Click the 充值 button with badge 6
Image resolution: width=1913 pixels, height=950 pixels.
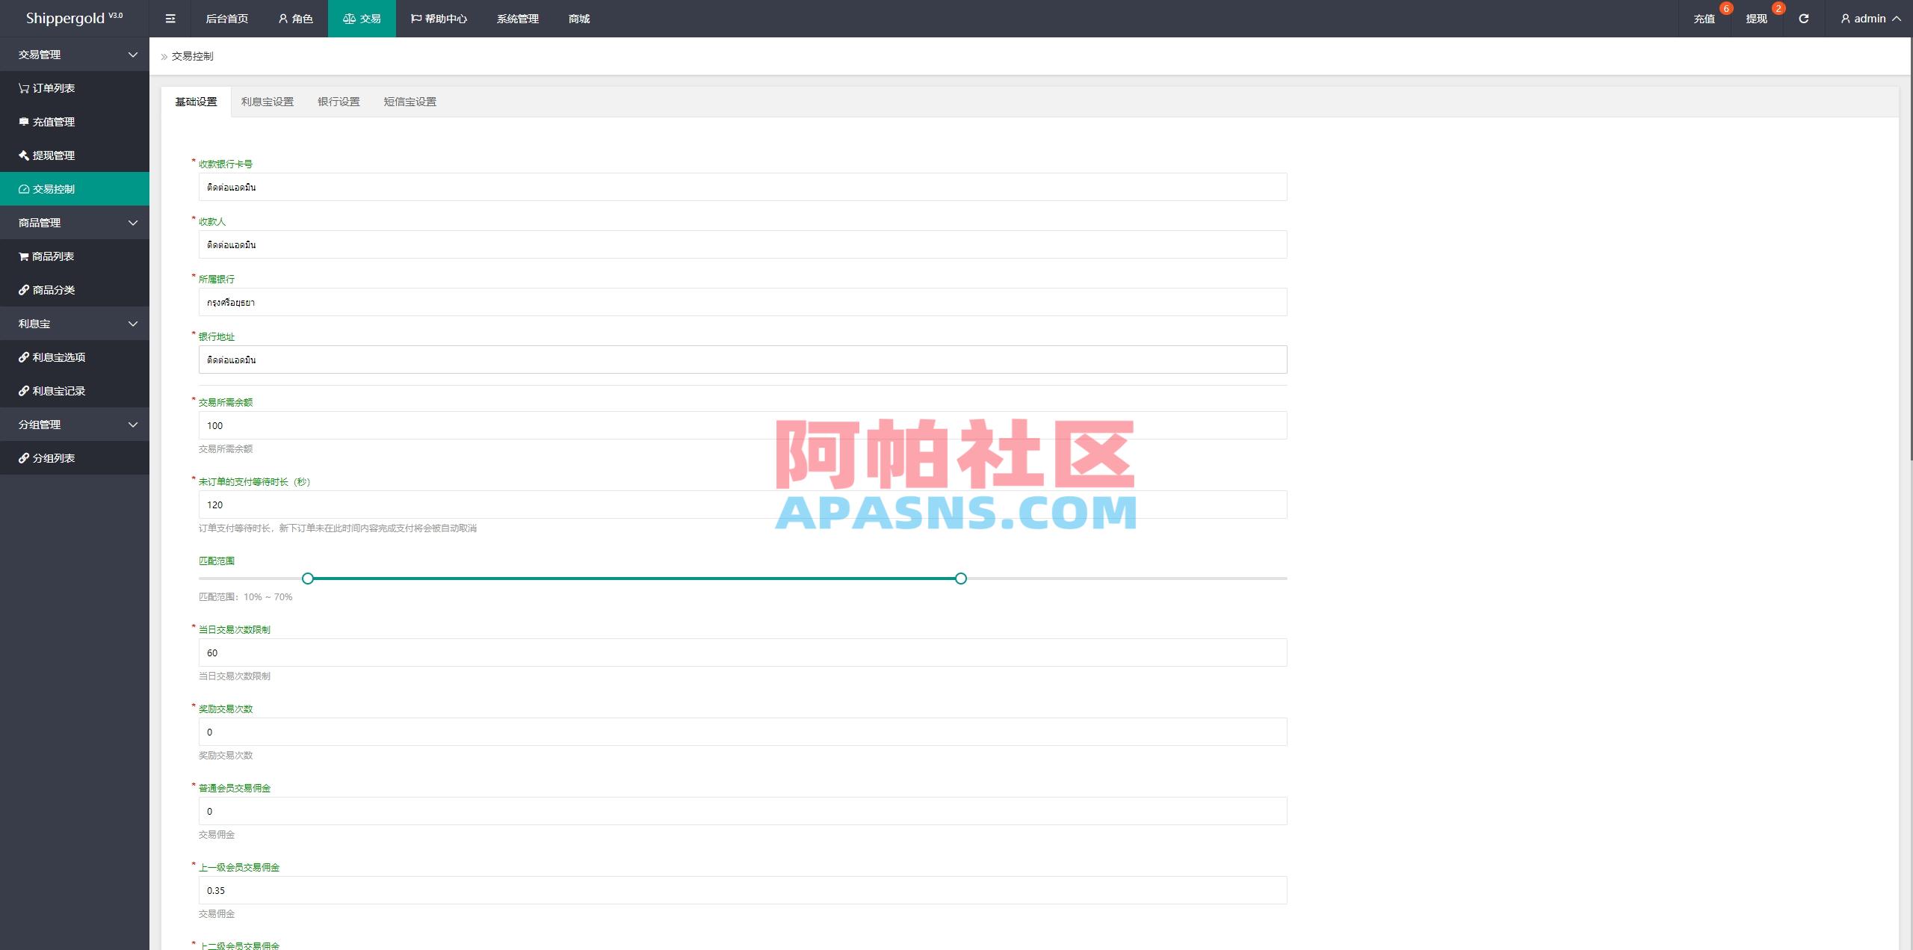point(1704,18)
